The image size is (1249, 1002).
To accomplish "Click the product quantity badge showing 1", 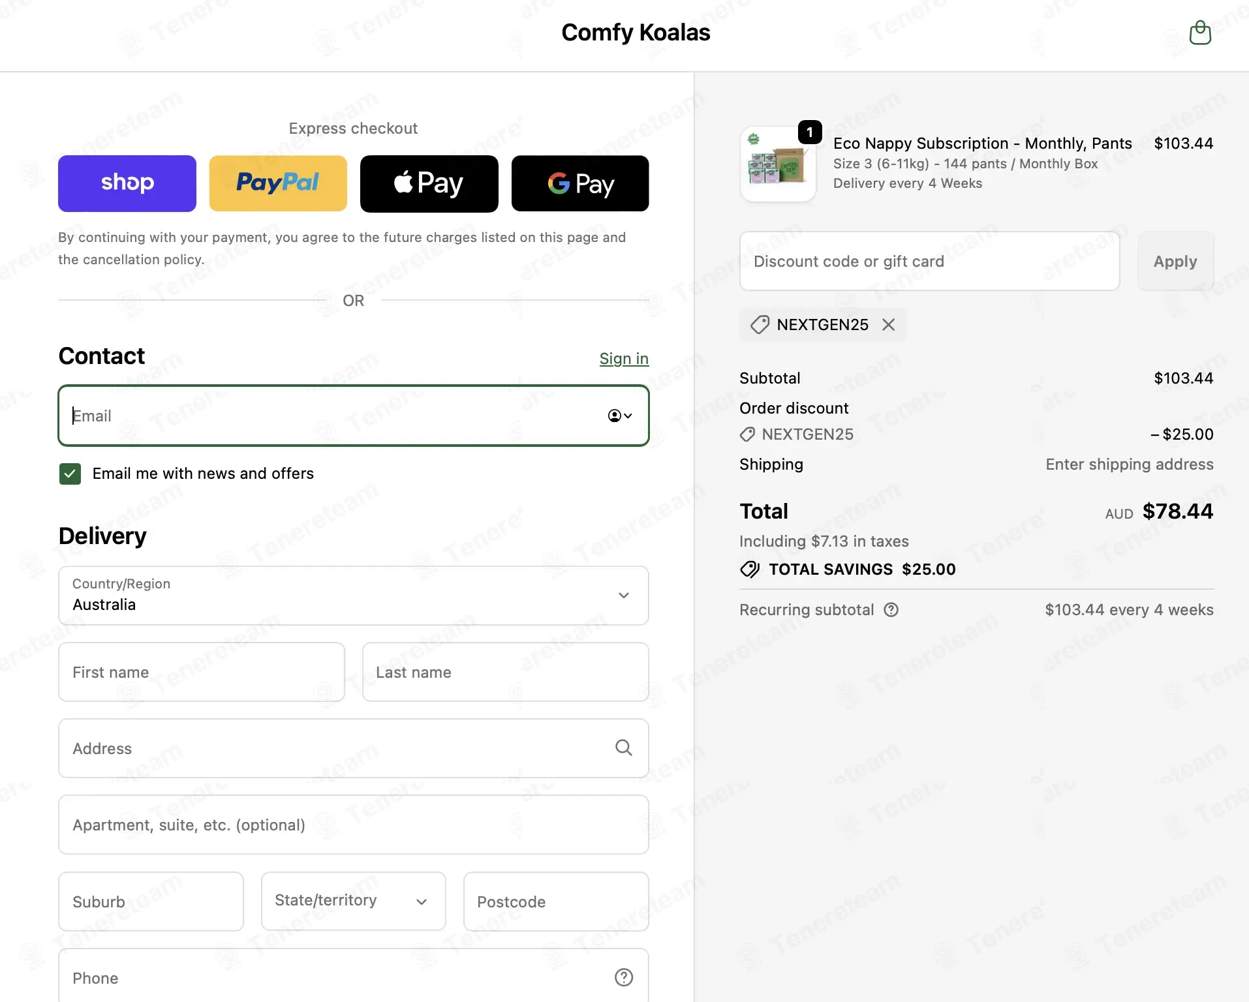I will 810,132.
